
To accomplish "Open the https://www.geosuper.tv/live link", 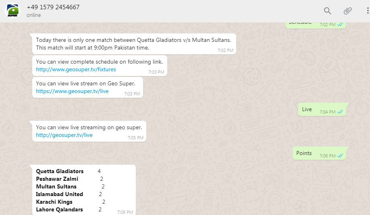I will tap(72, 91).
